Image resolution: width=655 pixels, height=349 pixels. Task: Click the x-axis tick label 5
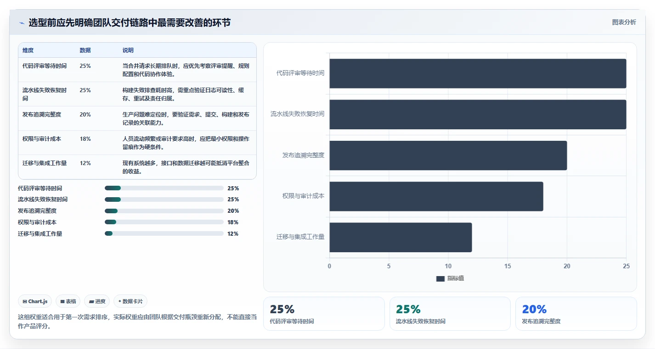tap(389, 266)
